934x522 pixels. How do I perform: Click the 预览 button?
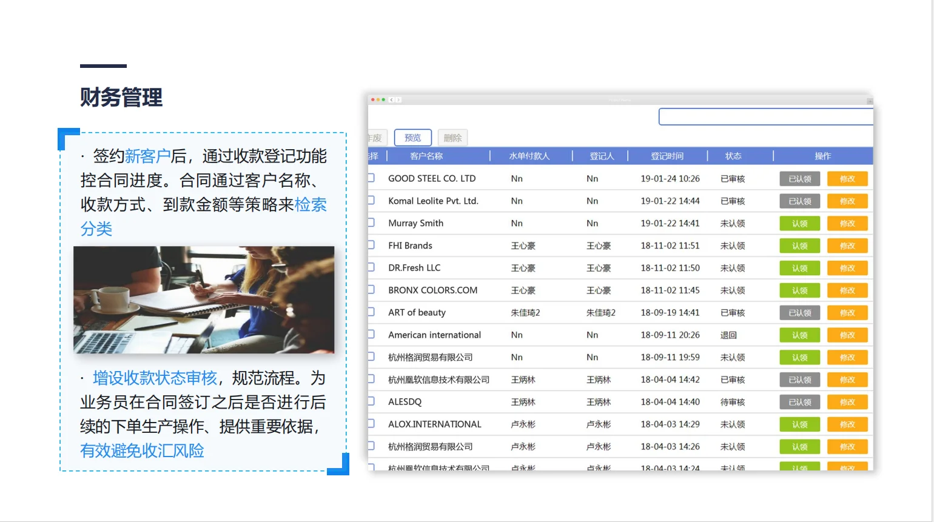tap(412, 138)
